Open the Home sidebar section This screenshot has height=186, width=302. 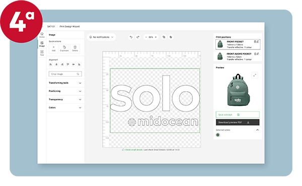tap(42, 35)
